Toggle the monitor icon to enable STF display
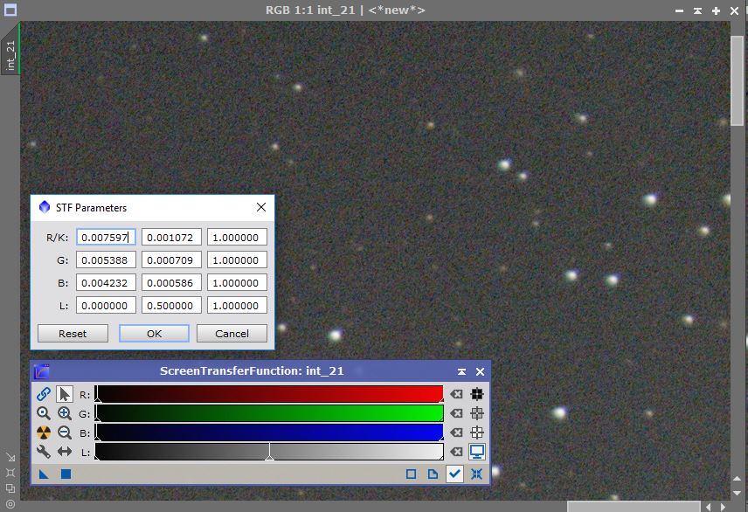This screenshot has height=512, width=748. (477, 452)
